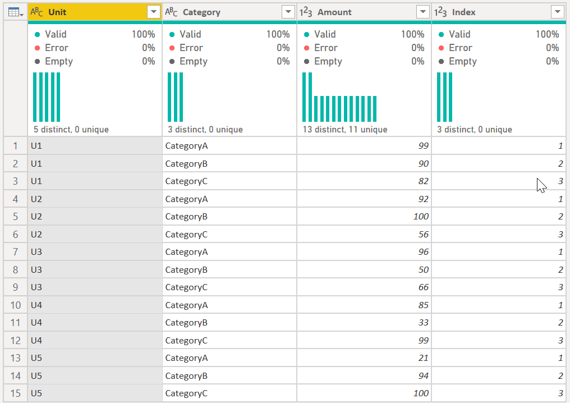This screenshot has height=403, width=570.
Task: Select Amount cell 56 in row 6
Action: (364, 234)
